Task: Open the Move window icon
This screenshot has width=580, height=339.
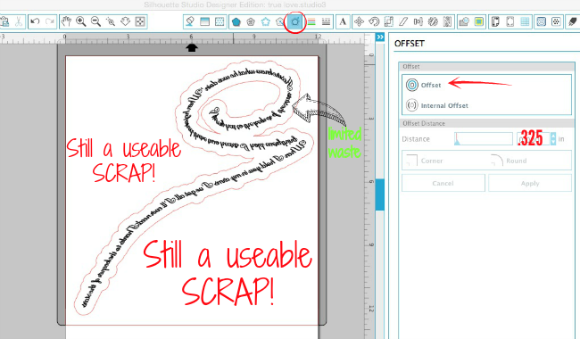Action: 359,21
